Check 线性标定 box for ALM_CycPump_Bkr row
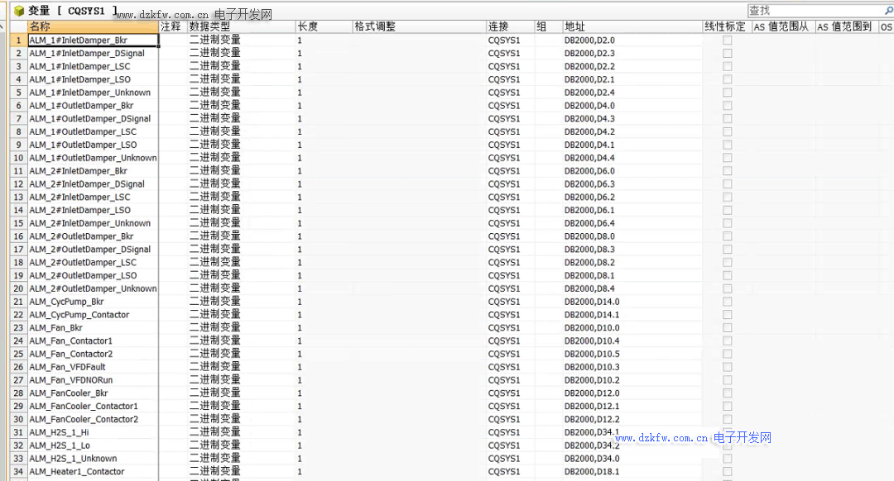This screenshot has width=894, height=481. pyautogui.click(x=728, y=302)
